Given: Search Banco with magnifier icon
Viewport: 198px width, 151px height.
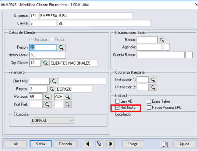Looking at the screenshot, I should 162,40.
